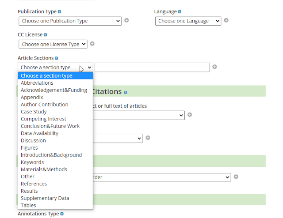Open the CC License type dropdown

click(x=53, y=44)
